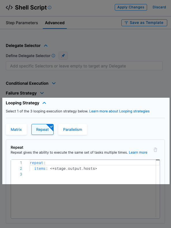Screen dimensions: 171x228
Task: Select the Matrix looping strategy card
Action: tap(16, 129)
